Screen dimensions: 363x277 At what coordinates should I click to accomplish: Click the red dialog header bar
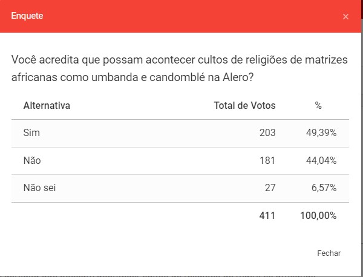coord(181,16)
